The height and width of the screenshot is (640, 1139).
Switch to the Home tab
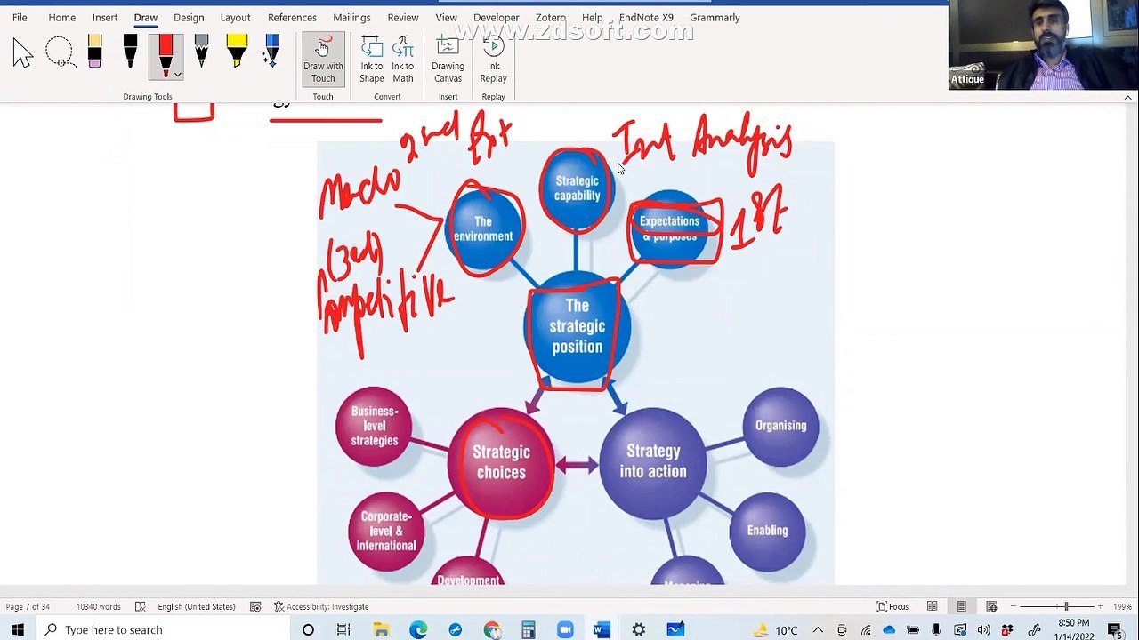[x=61, y=17]
